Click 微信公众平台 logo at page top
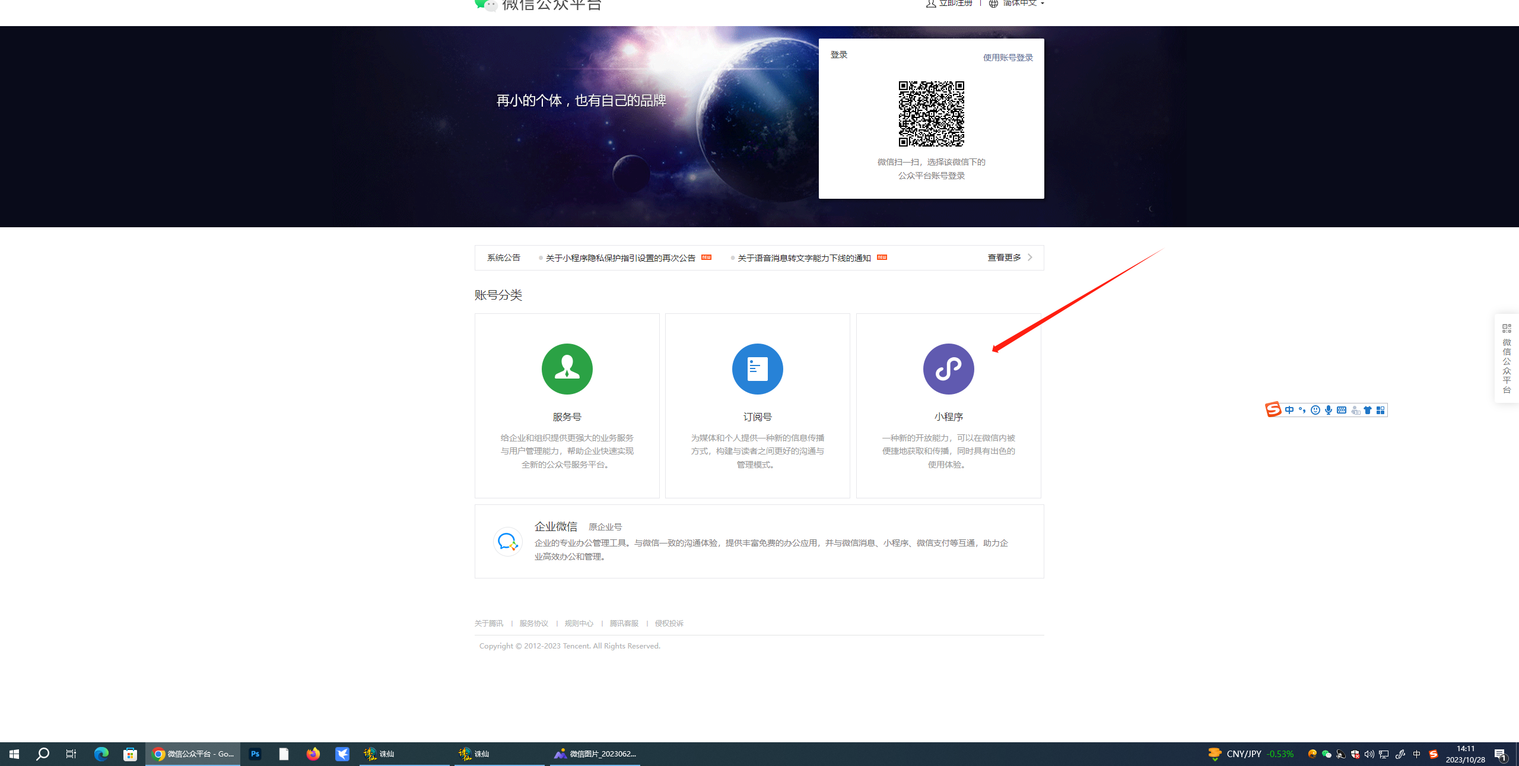The image size is (1519, 766). click(538, 5)
